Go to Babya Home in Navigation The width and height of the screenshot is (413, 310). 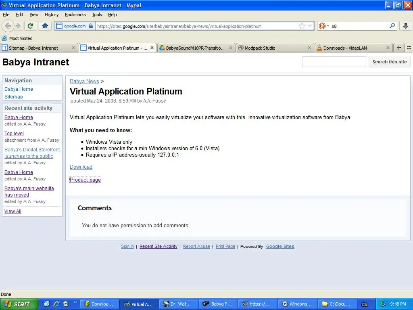pos(19,89)
